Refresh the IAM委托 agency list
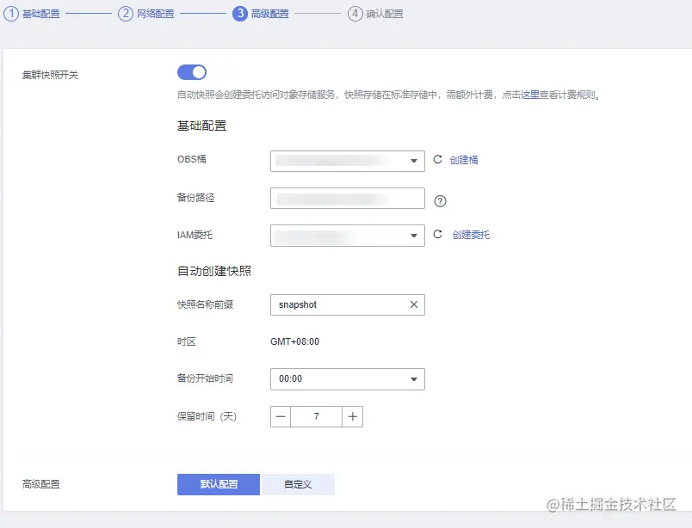 439,234
